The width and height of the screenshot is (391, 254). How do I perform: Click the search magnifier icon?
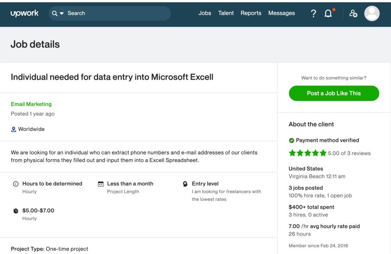click(54, 13)
